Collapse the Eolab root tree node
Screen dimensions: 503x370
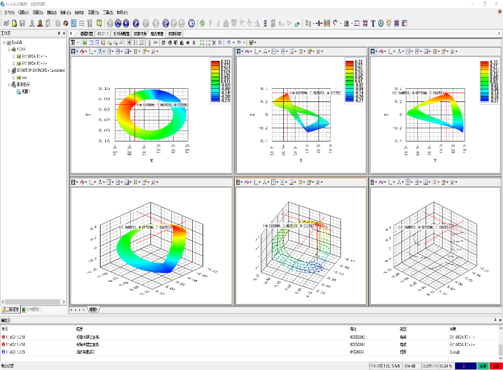4,42
